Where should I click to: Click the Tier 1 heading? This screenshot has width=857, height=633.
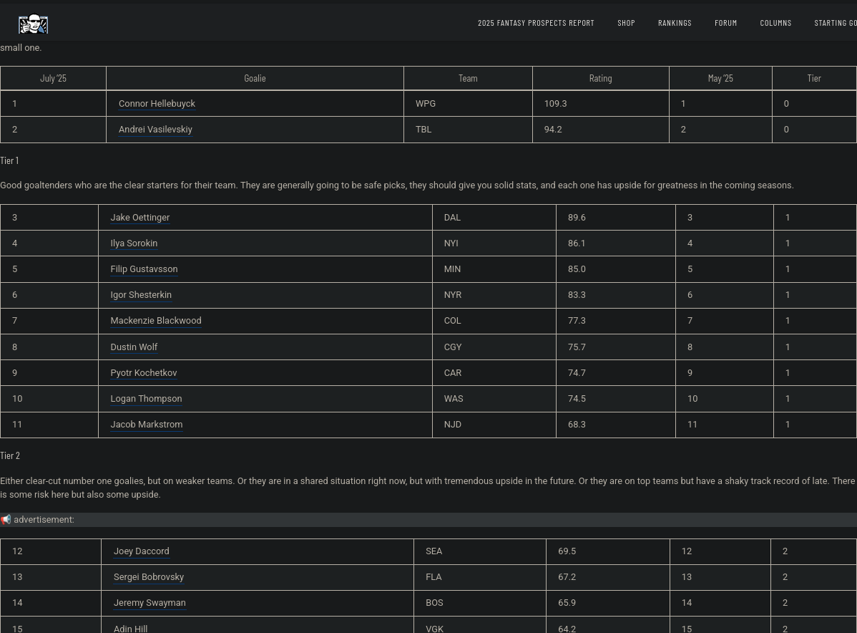coord(9,160)
